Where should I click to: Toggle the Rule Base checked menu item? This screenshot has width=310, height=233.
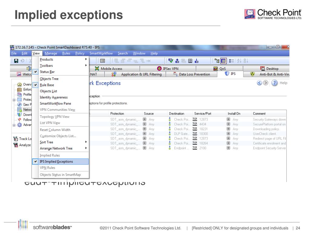pyautogui.click(x=60, y=85)
